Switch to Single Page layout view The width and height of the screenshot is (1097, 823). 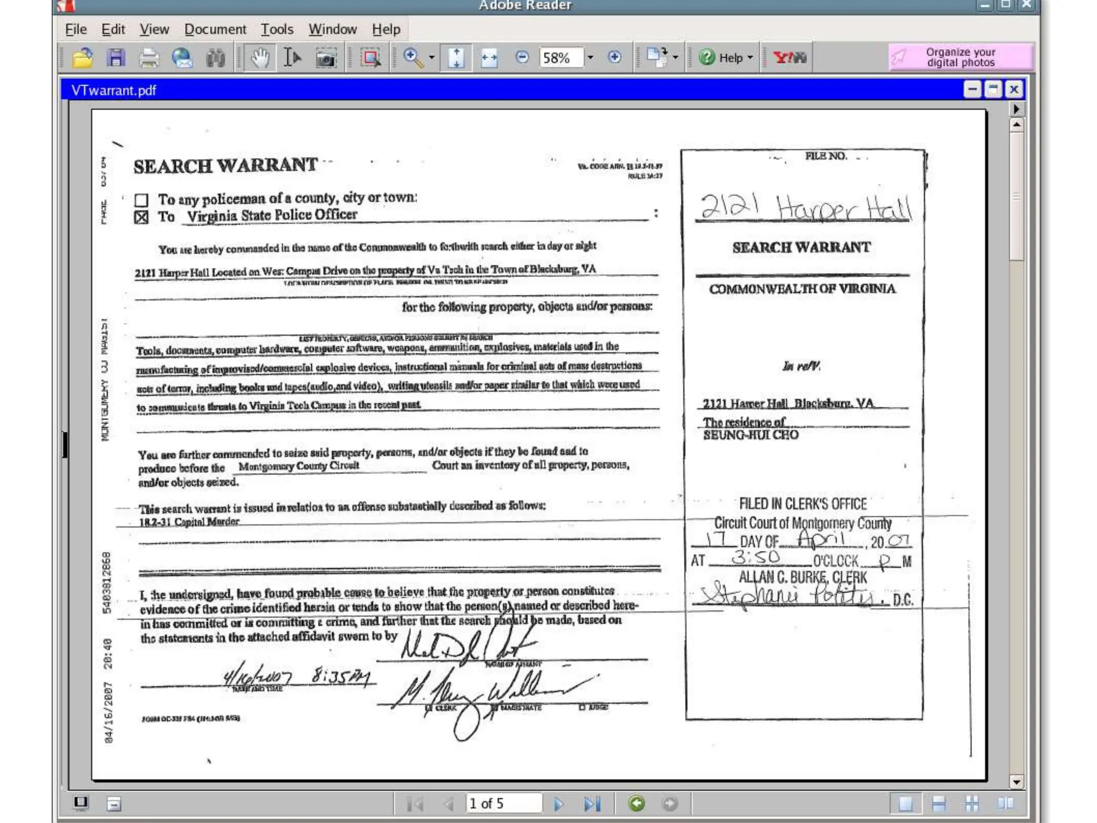[x=905, y=803]
